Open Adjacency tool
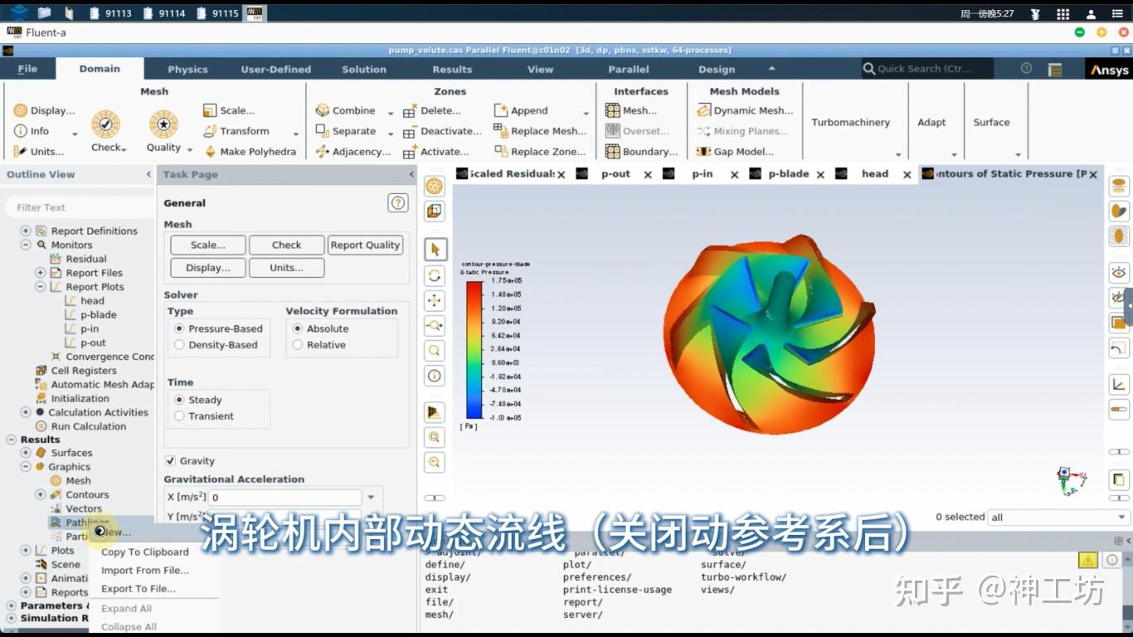The image size is (1133, 637). 353,152
